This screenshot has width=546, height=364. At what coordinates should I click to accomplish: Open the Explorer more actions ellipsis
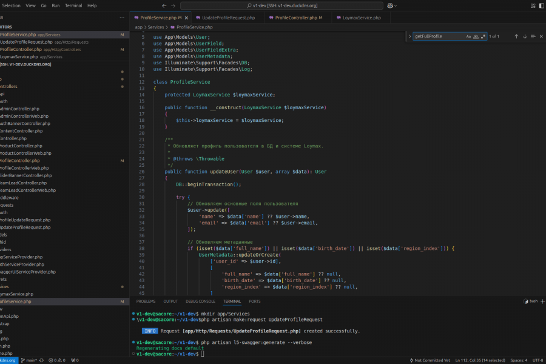pos(122,18)
